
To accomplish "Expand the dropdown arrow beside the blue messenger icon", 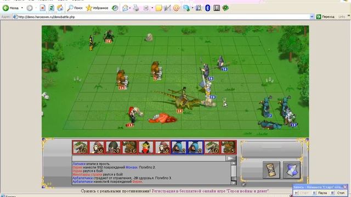I will pos(193,8).
